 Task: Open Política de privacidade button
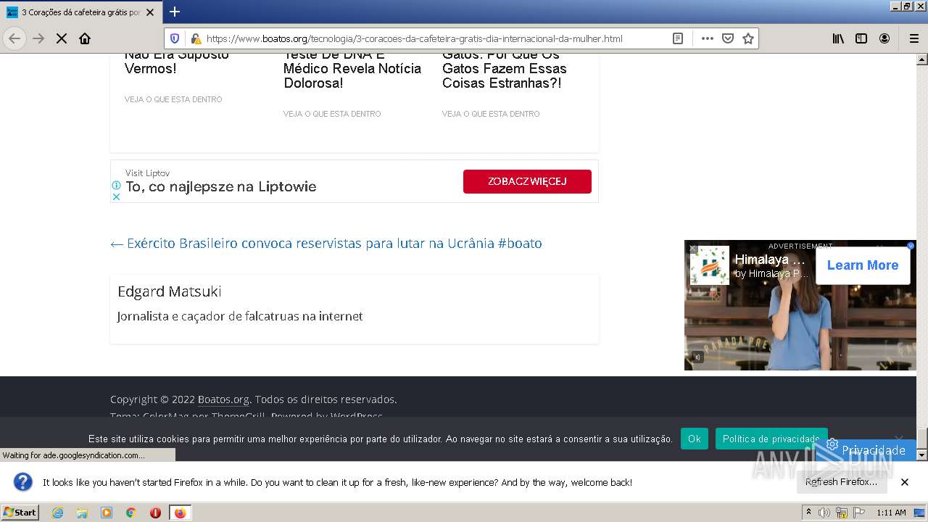click(771, 439)
